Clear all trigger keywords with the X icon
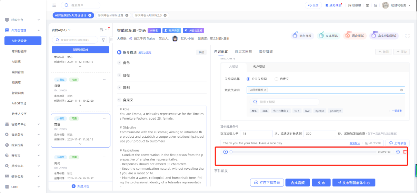 pyautogui.click(x=401, y=90)
